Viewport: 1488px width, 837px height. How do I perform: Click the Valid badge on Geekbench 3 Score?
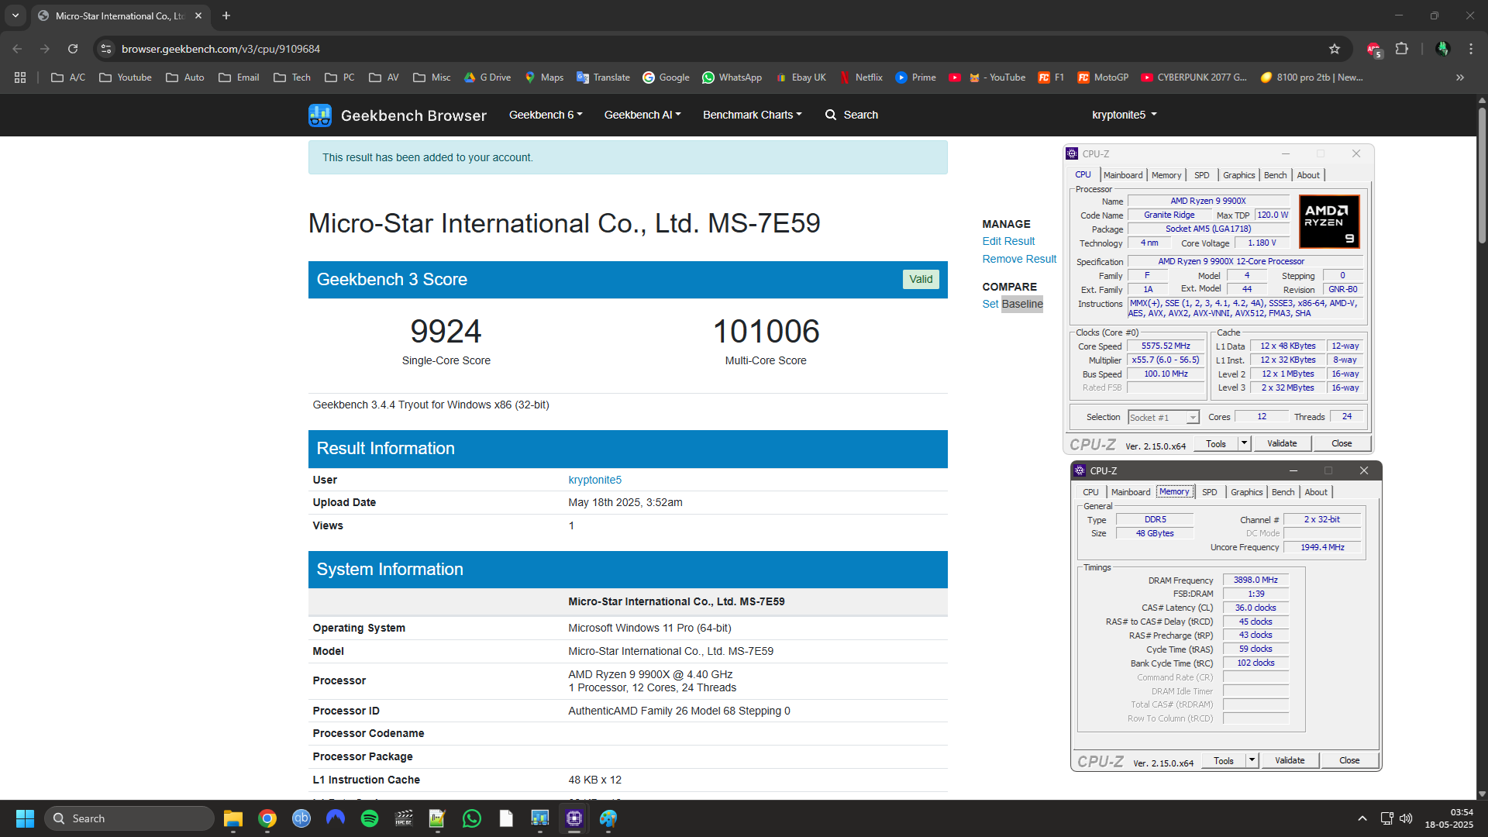921,279
